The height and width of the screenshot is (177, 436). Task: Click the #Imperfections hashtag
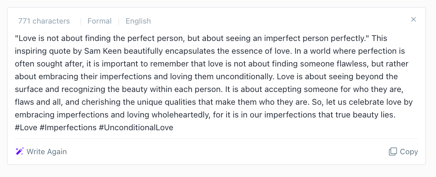(68, 128)
